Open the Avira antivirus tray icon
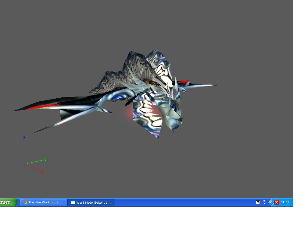This screenshot has height=229, width=305. 276,202
